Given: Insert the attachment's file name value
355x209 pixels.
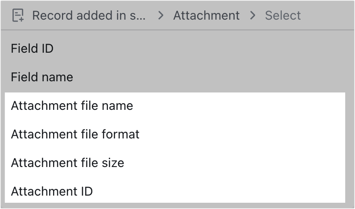Looking at the screenshot, I should click(175, 106).
